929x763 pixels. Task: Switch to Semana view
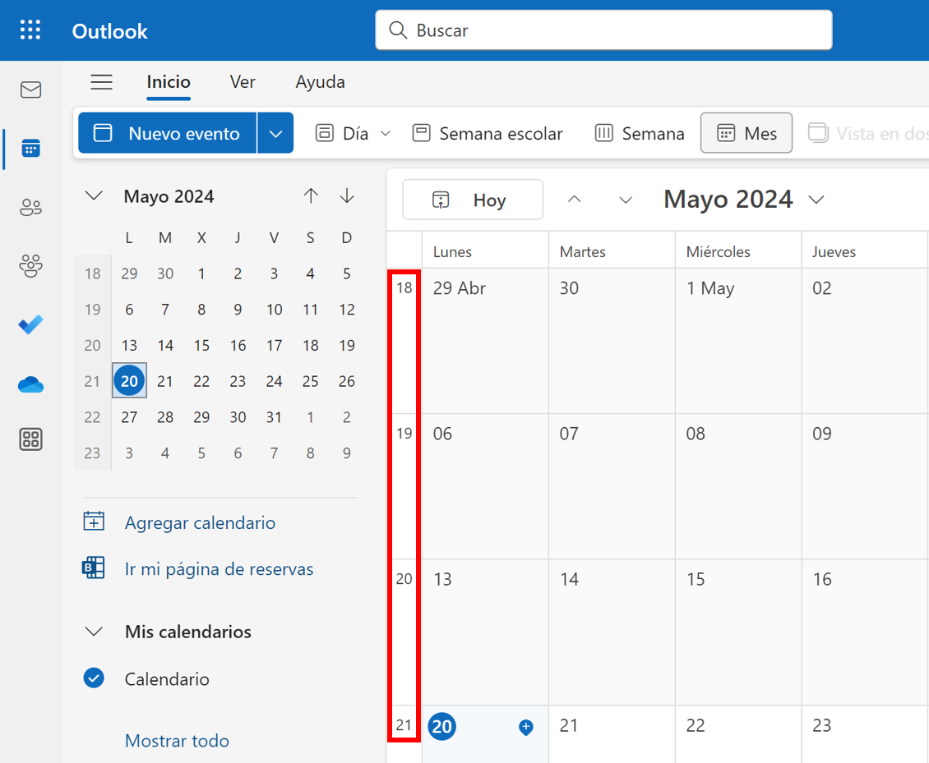pyautogui.click(x=640, y=133)
